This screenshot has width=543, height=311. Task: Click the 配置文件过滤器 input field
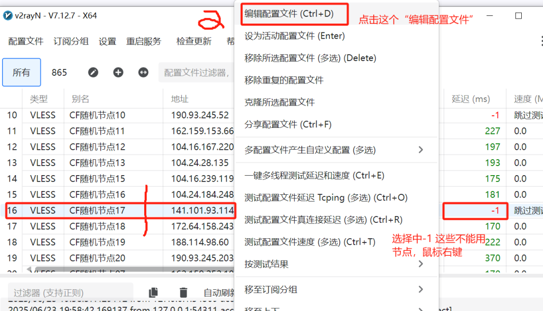197,73
